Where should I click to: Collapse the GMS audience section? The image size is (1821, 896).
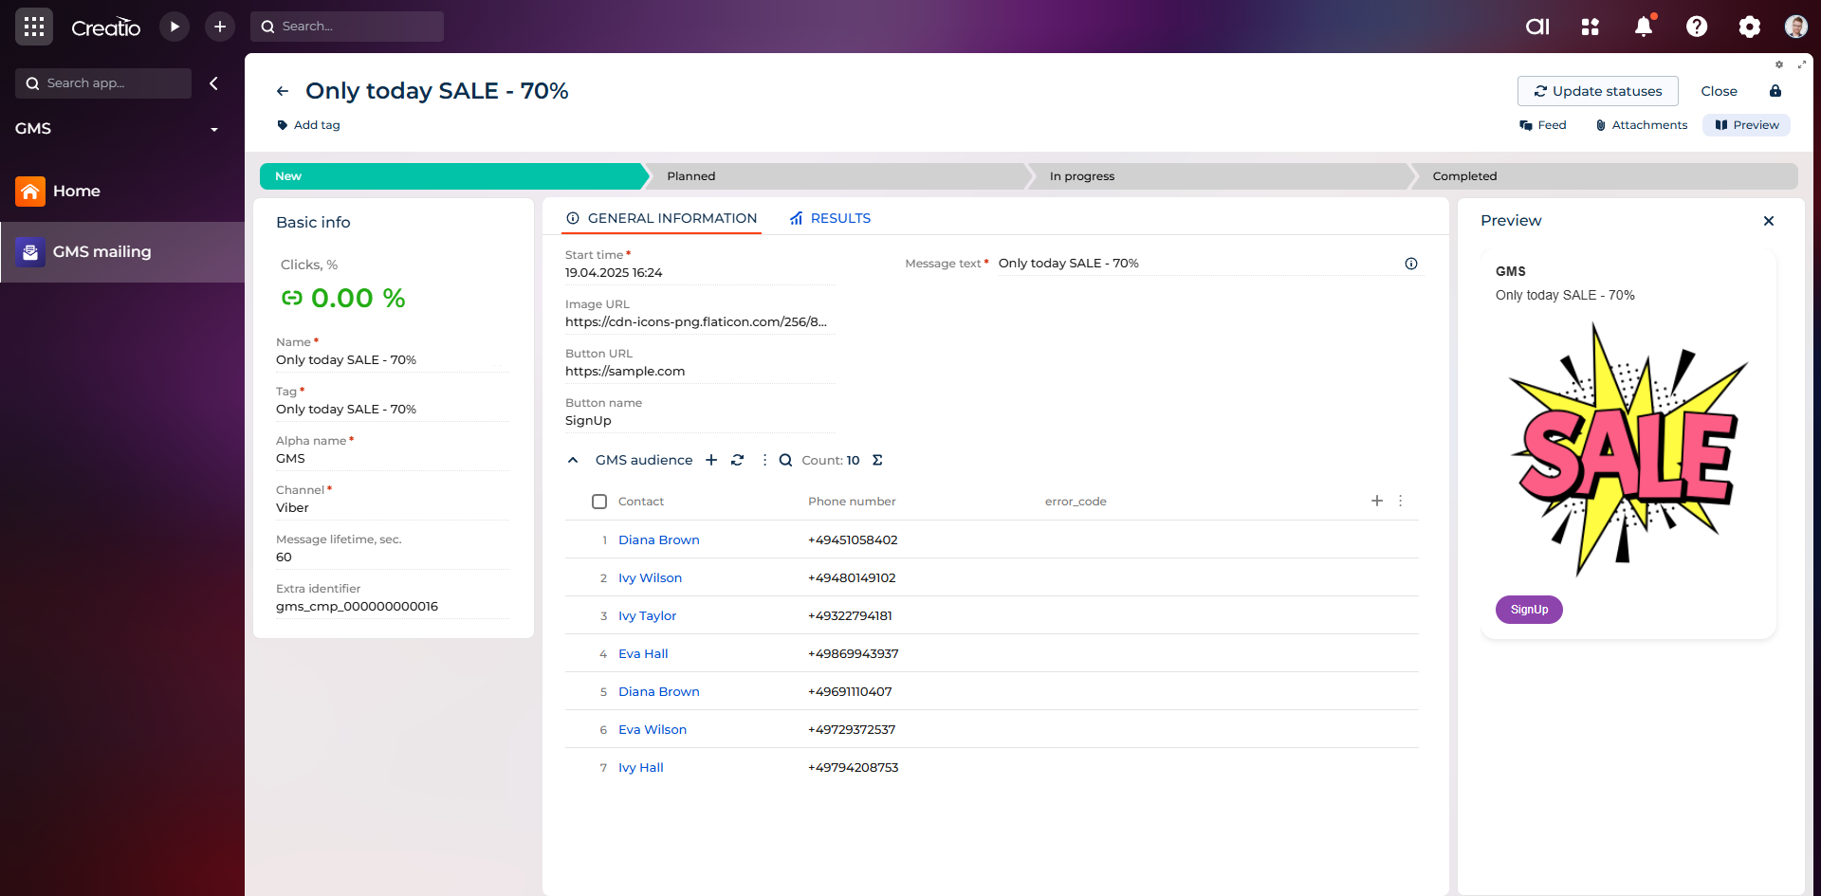coord(573,460)
